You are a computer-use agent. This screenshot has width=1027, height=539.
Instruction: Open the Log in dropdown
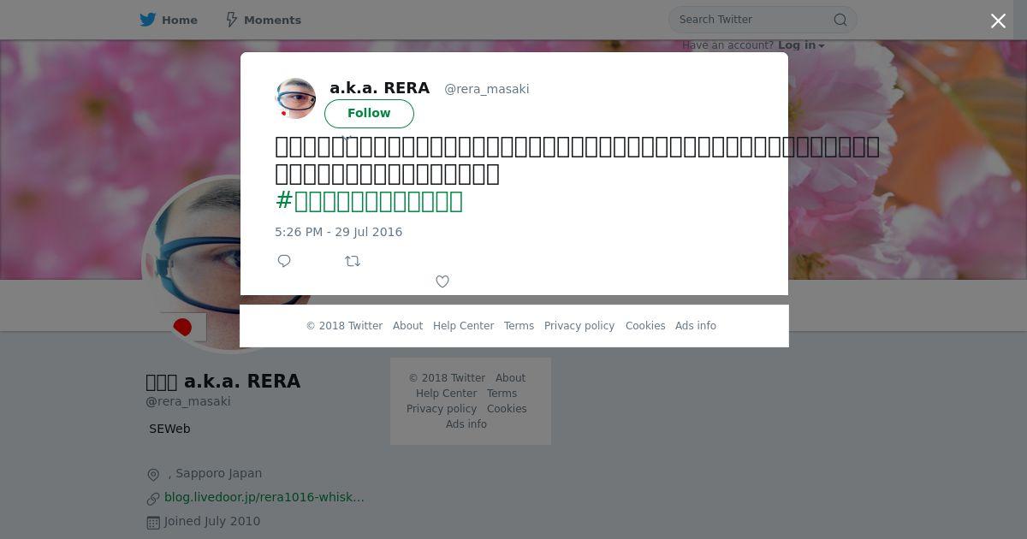[x=801, y=45]
